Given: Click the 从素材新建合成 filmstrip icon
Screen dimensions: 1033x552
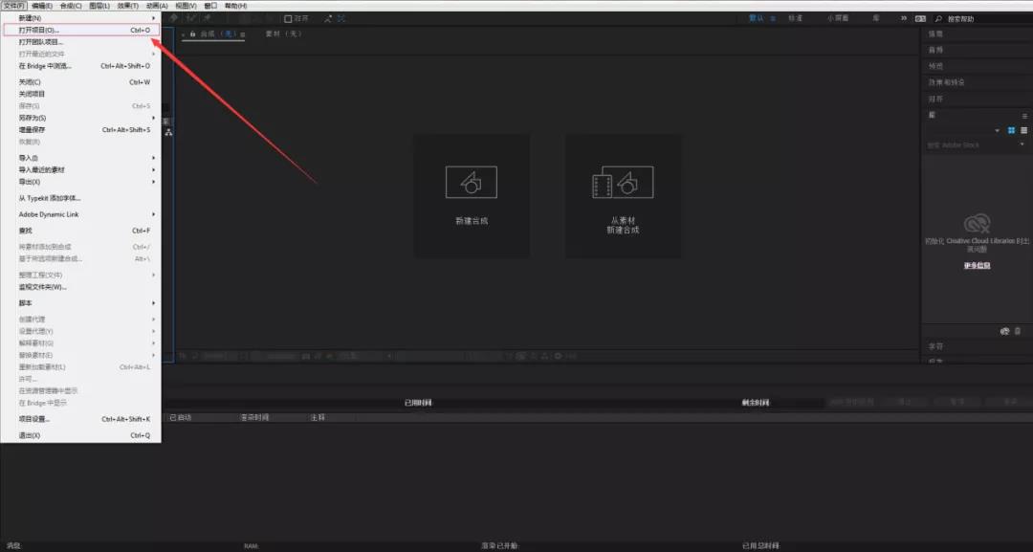Looking at the screenshot, I should (x=623, y=182).
